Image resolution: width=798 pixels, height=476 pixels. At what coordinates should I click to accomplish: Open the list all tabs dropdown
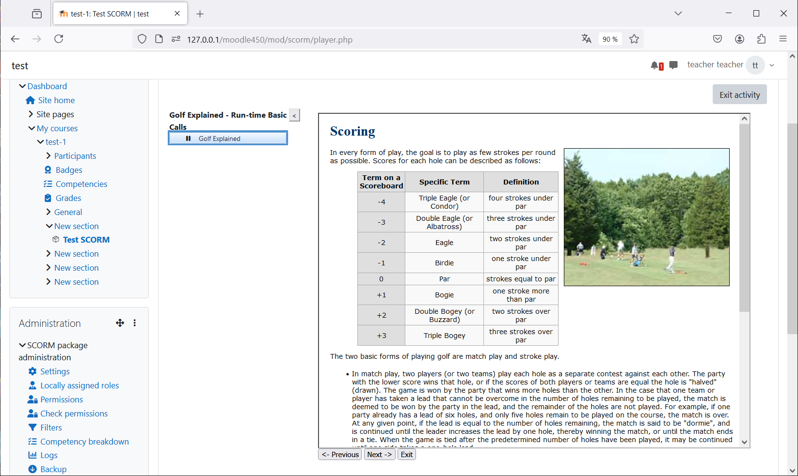pos(678,14)
